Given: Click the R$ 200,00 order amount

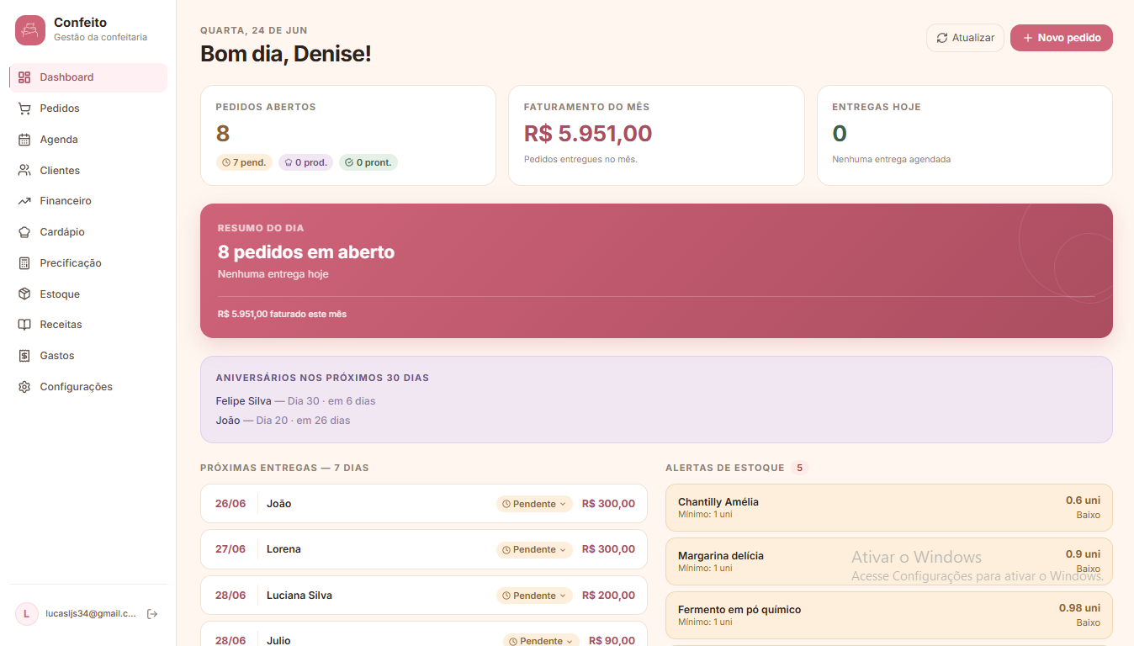Looking at the screenshot, I should pos(608,596).
